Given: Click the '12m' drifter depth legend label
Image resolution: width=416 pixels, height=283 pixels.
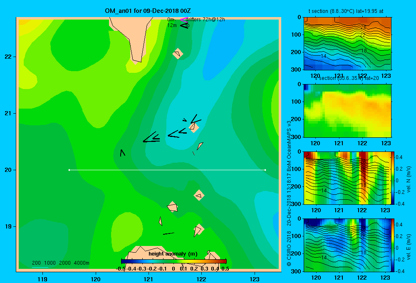Looking at the screenshot, I should tap(172, 25).
